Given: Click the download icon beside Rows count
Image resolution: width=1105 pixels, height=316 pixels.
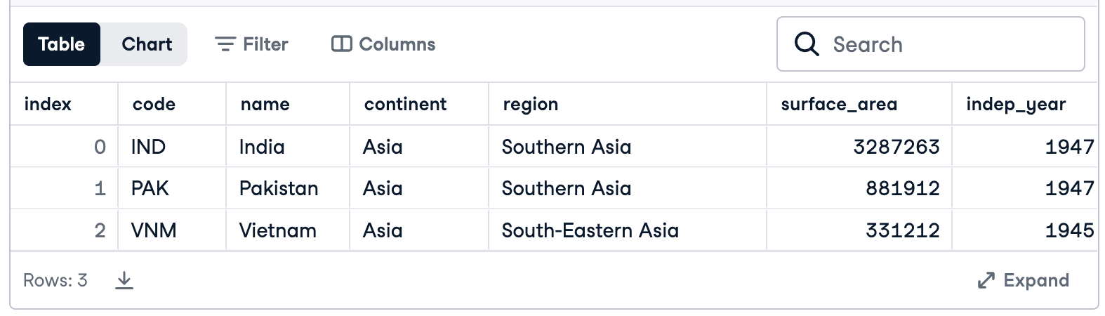Looking at the screenshot, I should (124, 281).
